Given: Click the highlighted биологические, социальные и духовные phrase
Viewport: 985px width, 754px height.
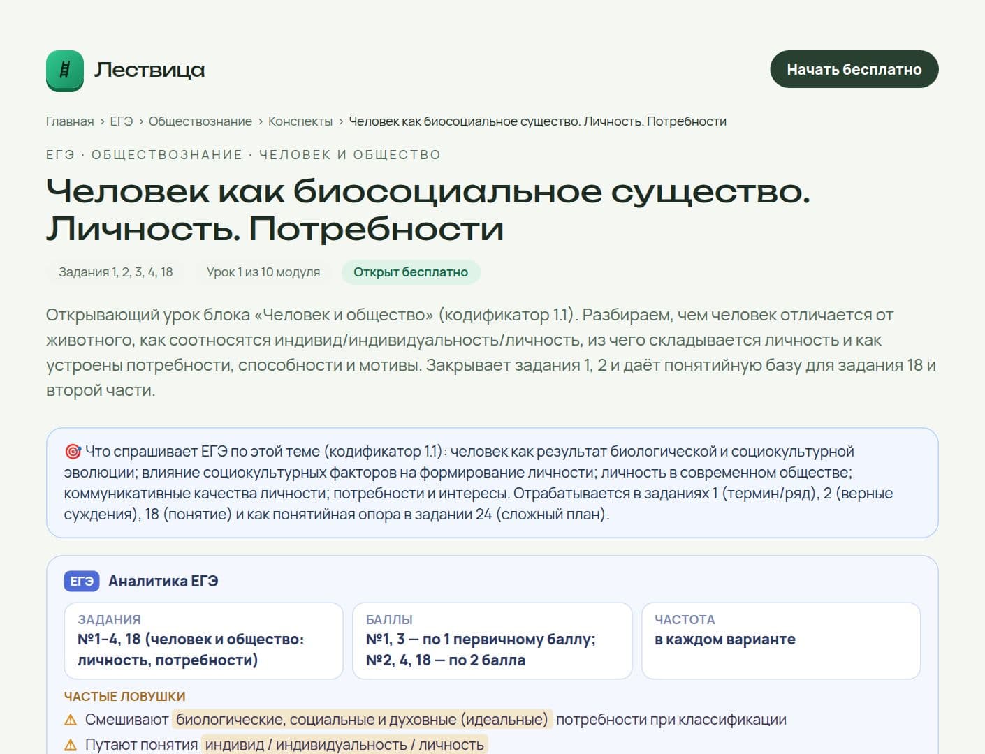Looking at the screenshot, I should [362, 720].
